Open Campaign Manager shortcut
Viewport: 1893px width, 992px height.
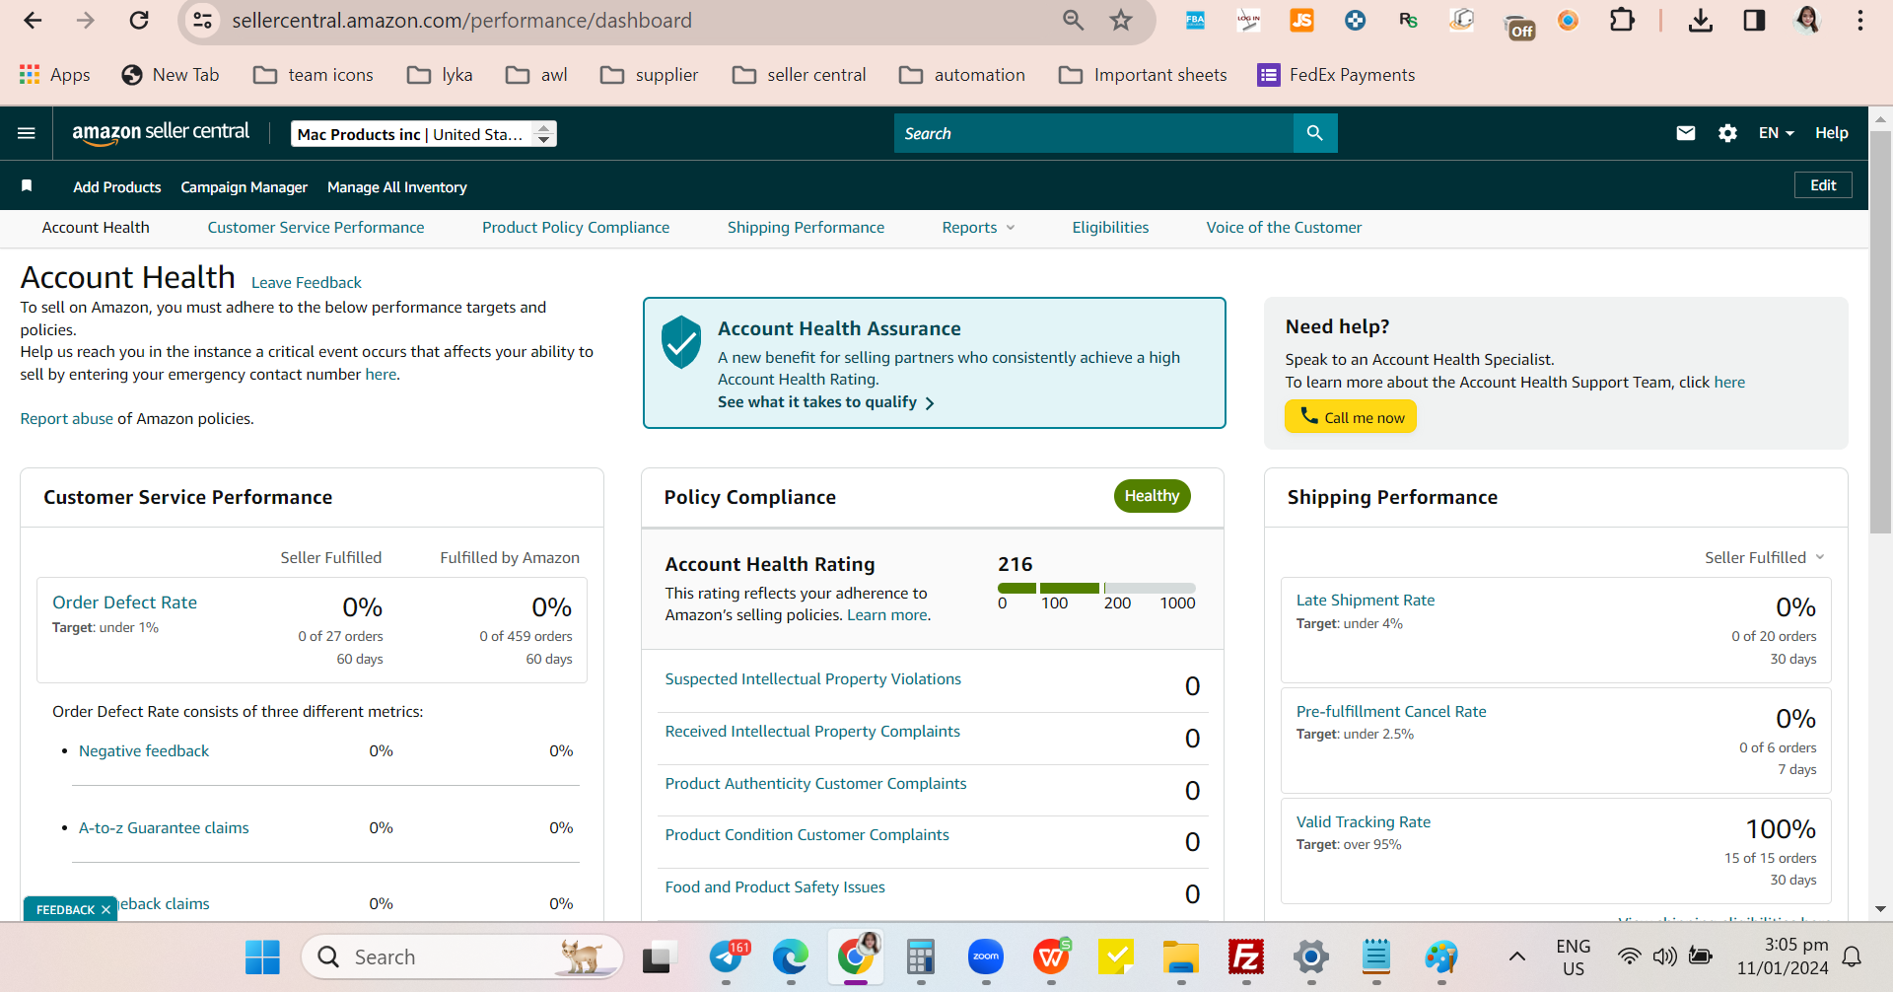coord(244,187)
